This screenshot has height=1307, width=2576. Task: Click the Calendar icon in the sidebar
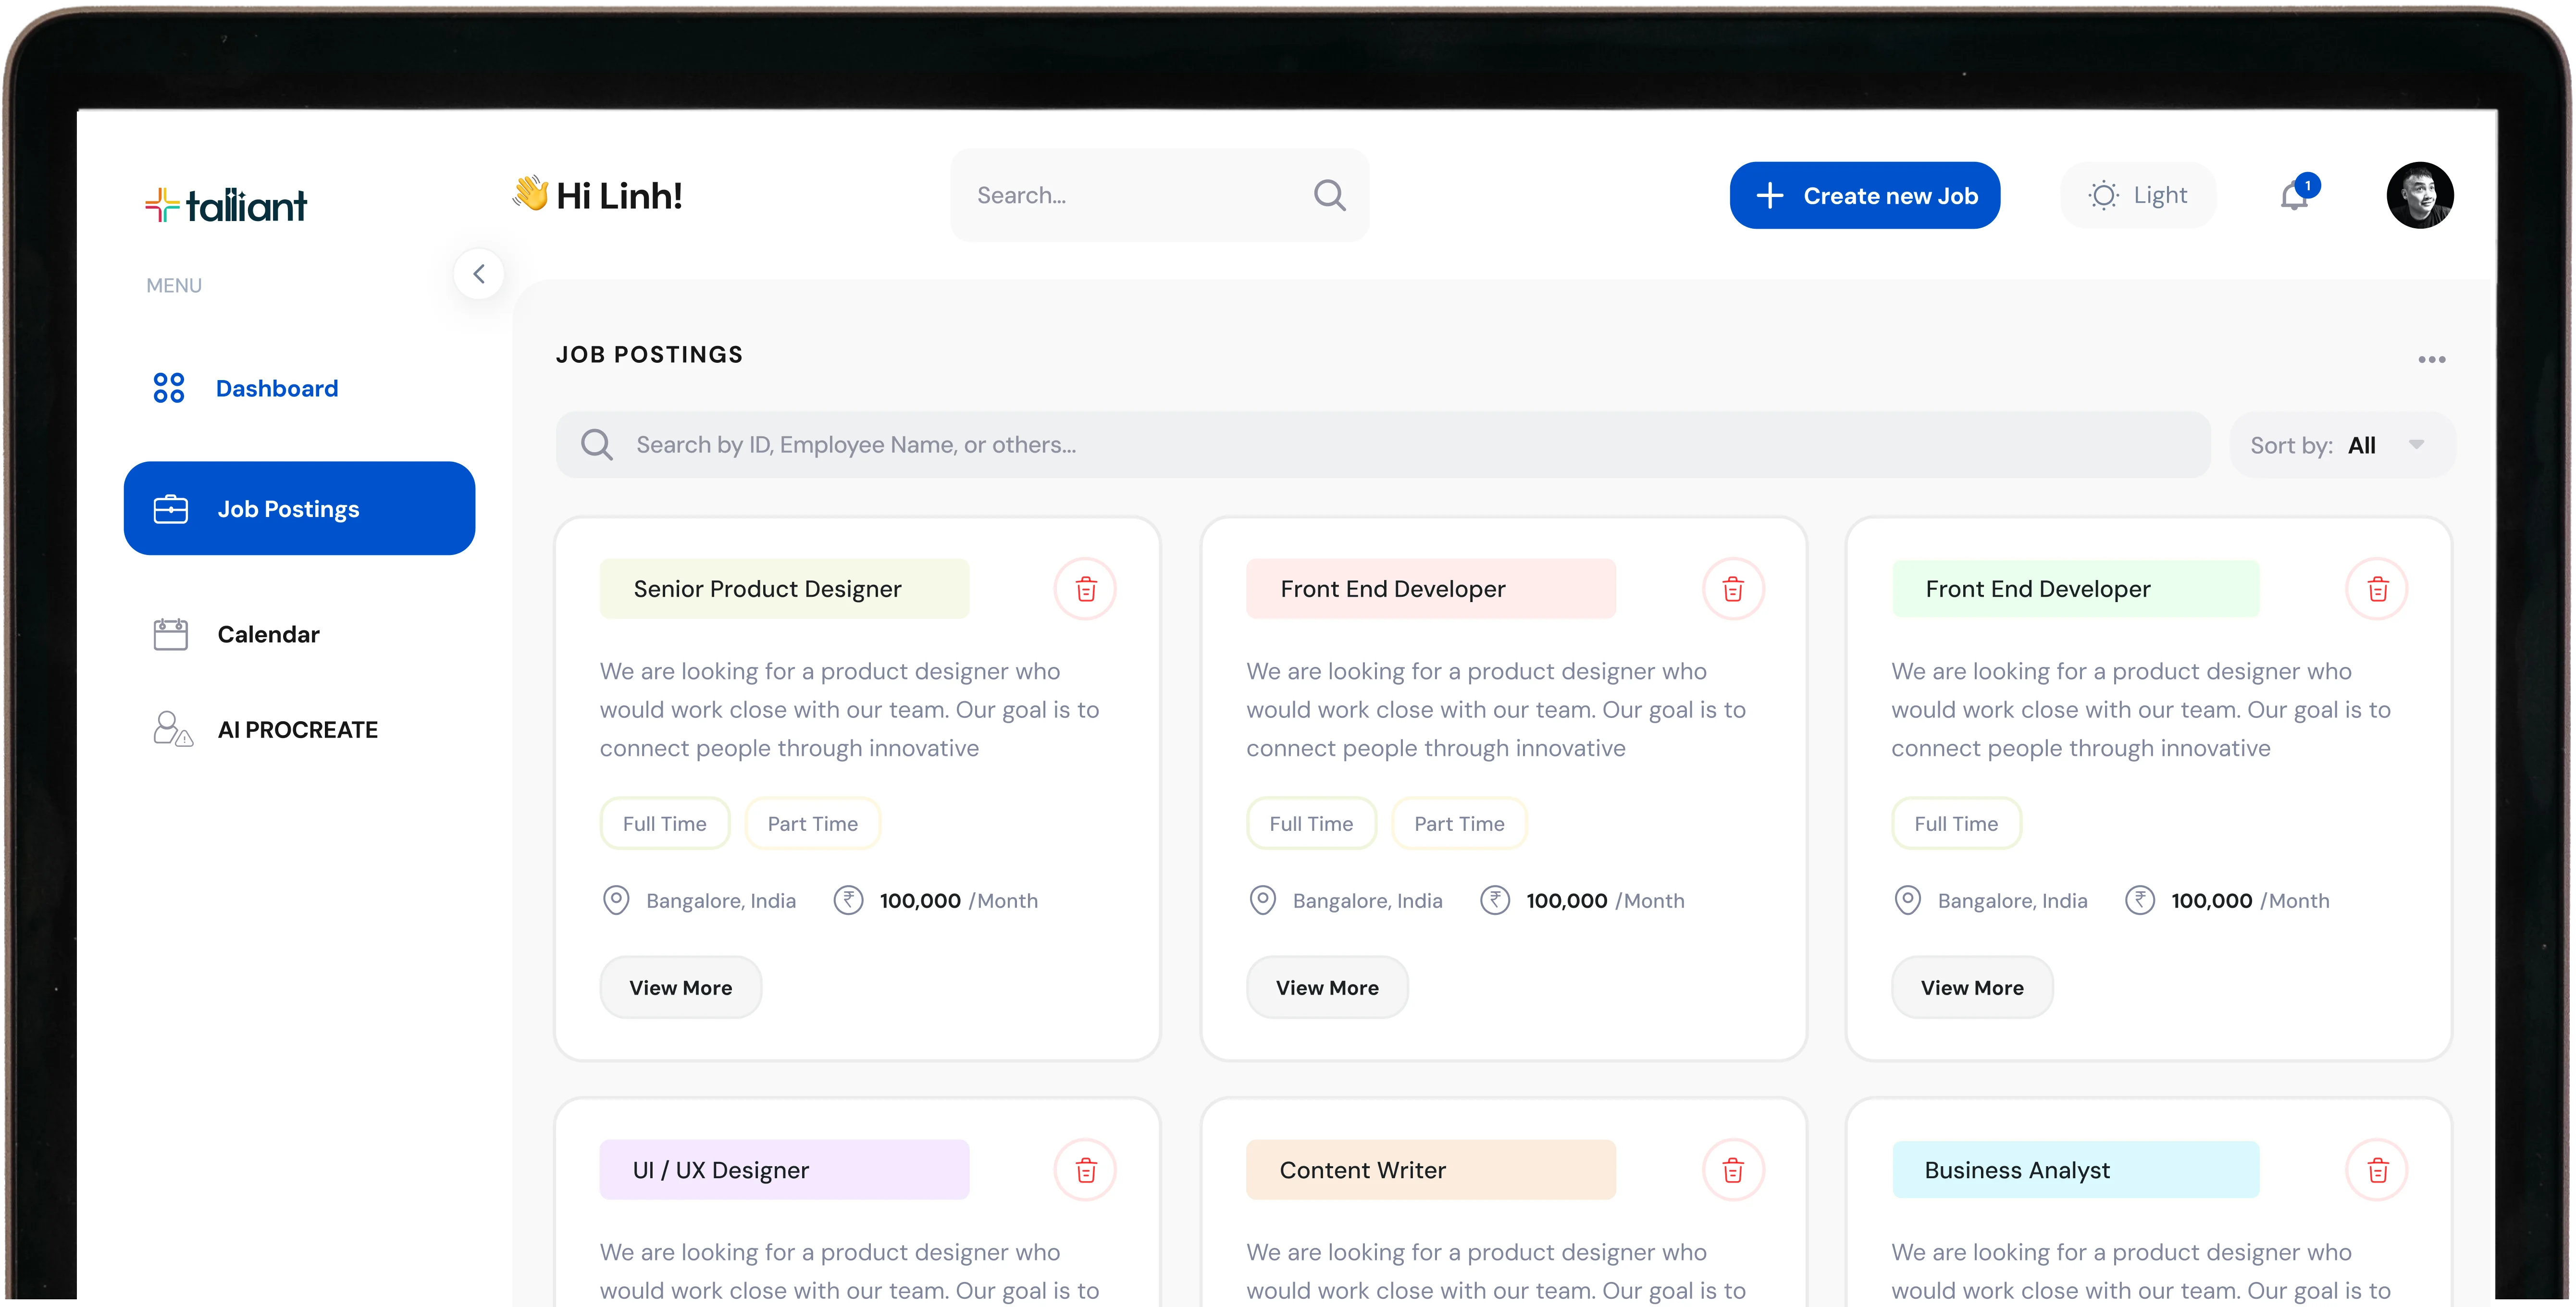tap(171, 634)
